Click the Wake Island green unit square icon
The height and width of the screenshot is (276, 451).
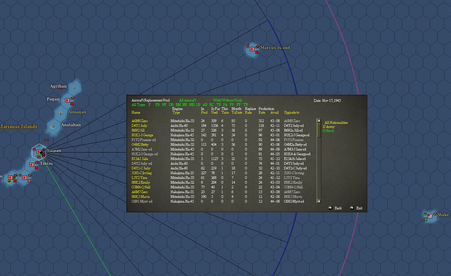pos(426,219)
